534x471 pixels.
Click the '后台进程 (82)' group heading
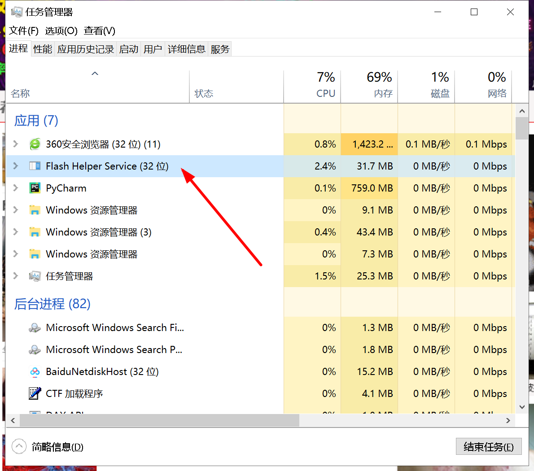(x=52, y=304)
